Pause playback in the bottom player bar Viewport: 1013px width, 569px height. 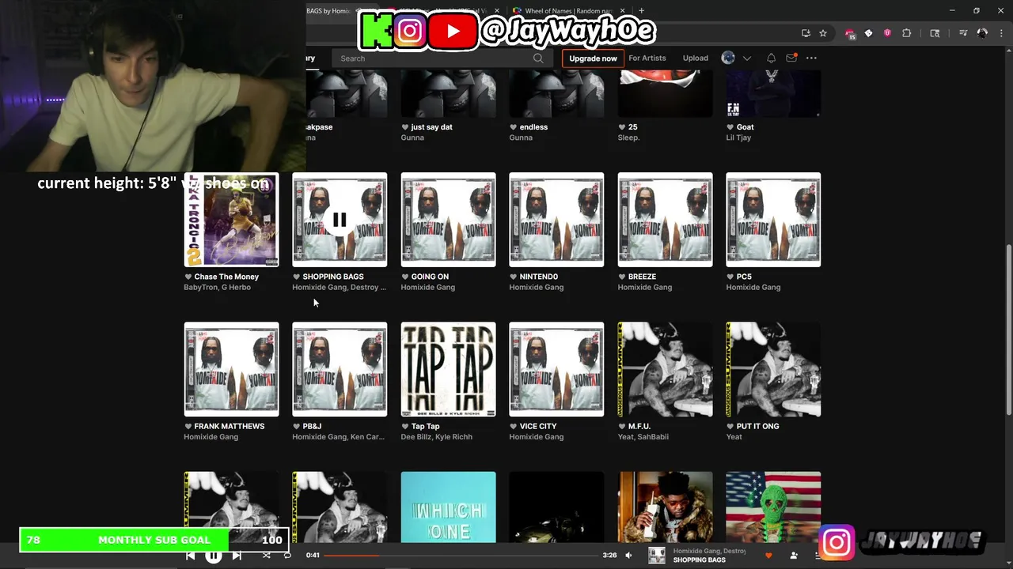[x=214, y=556]
